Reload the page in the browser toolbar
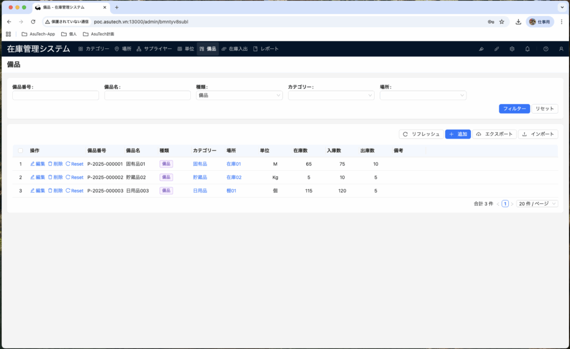 click(33, 22)
